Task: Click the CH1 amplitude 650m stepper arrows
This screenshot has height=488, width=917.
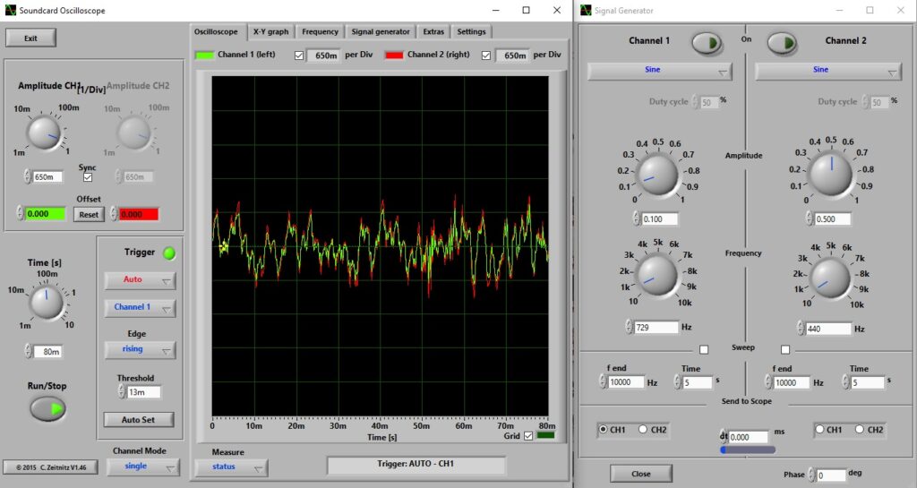Action: tap(27, 176)
